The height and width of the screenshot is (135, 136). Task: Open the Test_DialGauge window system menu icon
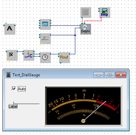click(8, 75)
